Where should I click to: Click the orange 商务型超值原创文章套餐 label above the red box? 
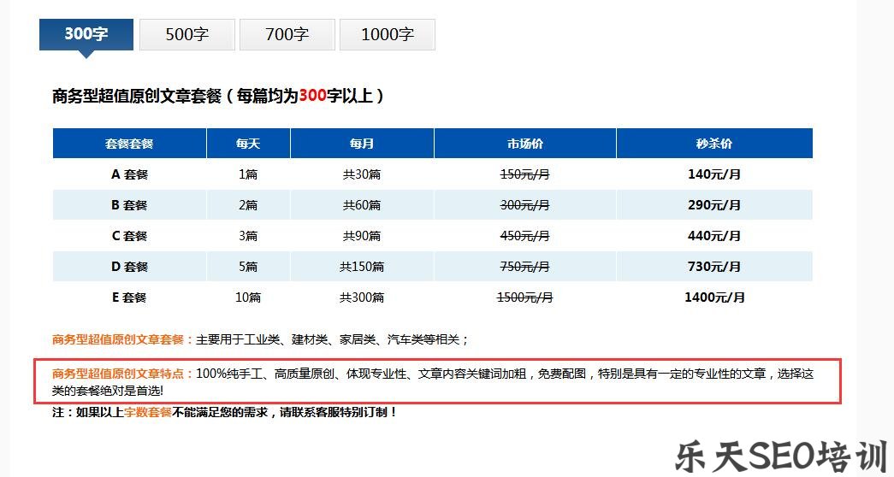(123, 339)
